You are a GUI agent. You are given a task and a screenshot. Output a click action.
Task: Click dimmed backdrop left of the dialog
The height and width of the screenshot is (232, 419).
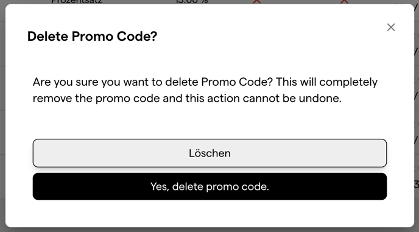click(x=2, y=116)
